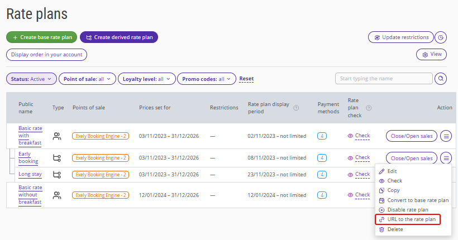This screenshot has width=458, height=240.
Task: Click the derived-plan type icon in Early booking row
Action: pyautogui.click(x=57, y=158)
